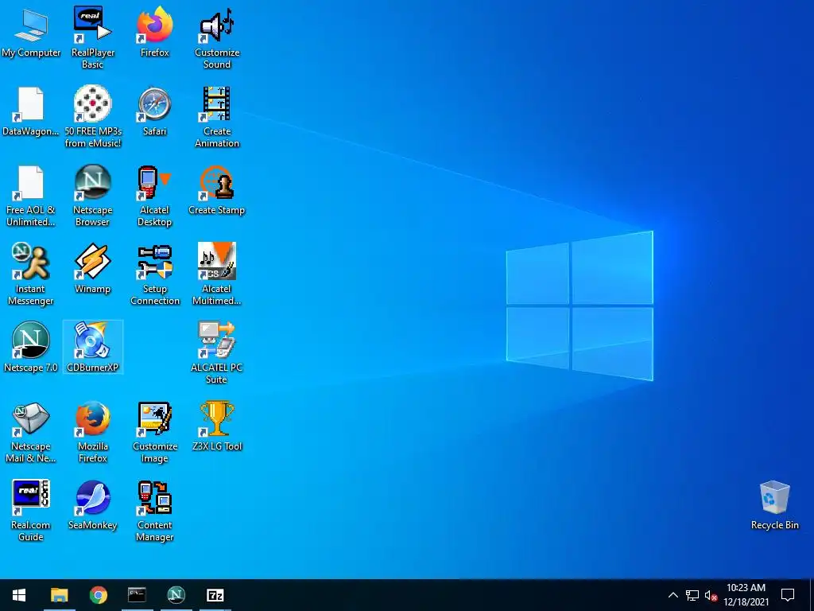Show hidden system tray icons

(673, 595)
